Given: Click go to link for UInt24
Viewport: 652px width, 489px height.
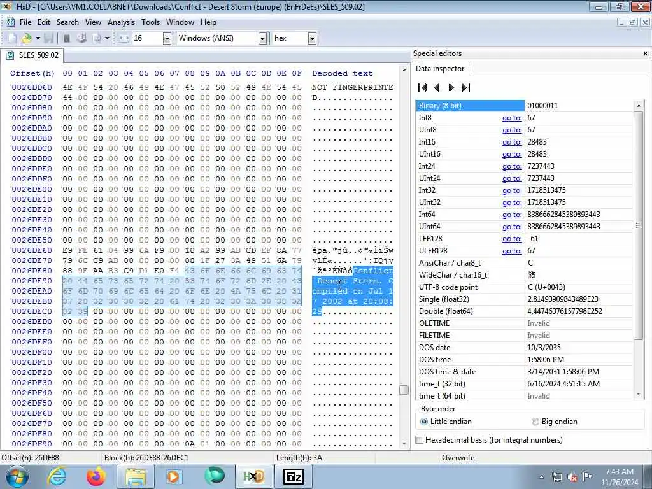Looking at the screenshot, I should pyautogui.click(x=511, y=178).
